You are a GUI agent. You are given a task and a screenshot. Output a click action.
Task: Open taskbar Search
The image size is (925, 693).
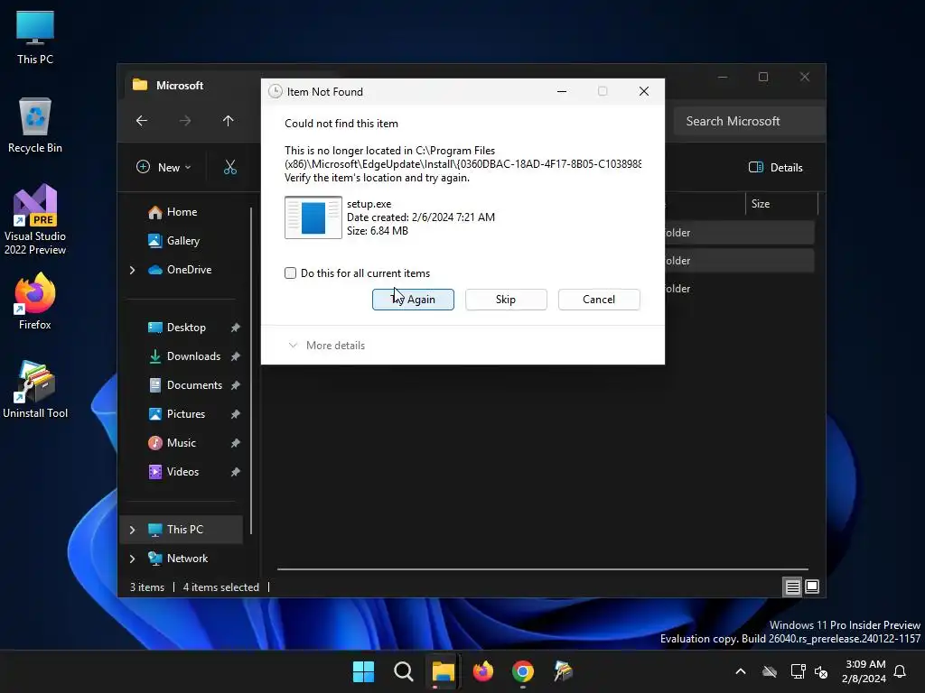(x=404, y=671)
